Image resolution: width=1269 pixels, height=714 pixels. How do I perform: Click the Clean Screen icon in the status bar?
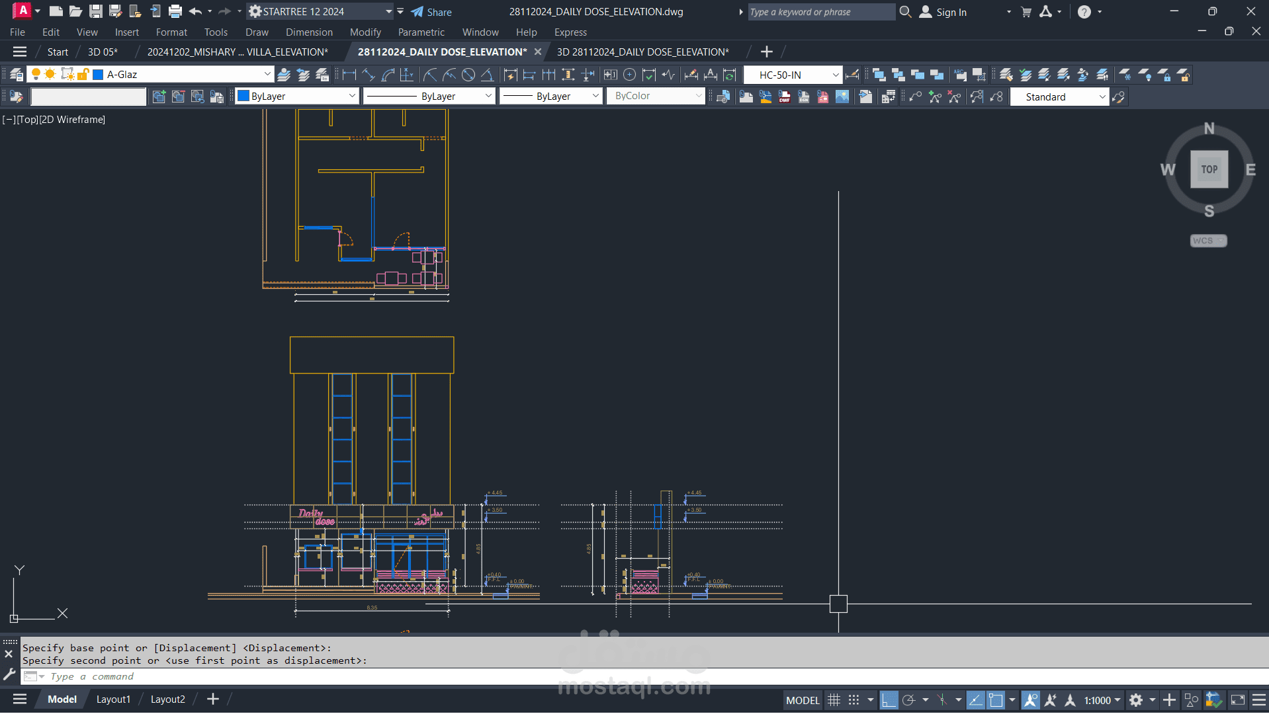click(1237, 699)
